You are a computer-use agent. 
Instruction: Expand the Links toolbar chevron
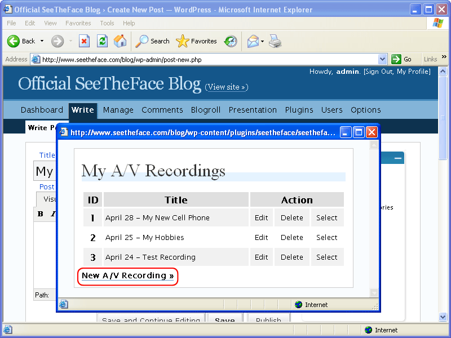[444, 57]
